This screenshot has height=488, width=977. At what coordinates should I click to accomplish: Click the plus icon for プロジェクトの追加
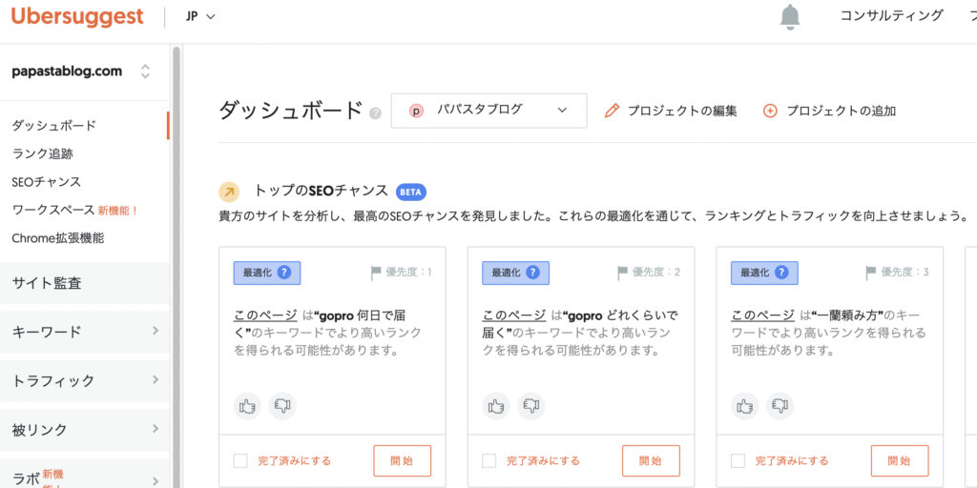(x=770, y=111)
